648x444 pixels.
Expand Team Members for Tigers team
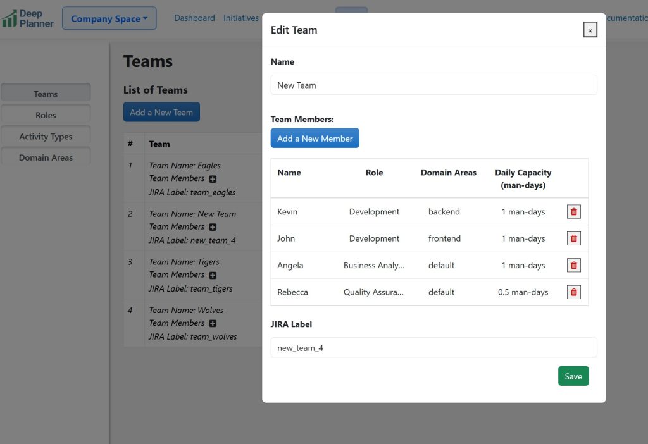click(213, 275)
